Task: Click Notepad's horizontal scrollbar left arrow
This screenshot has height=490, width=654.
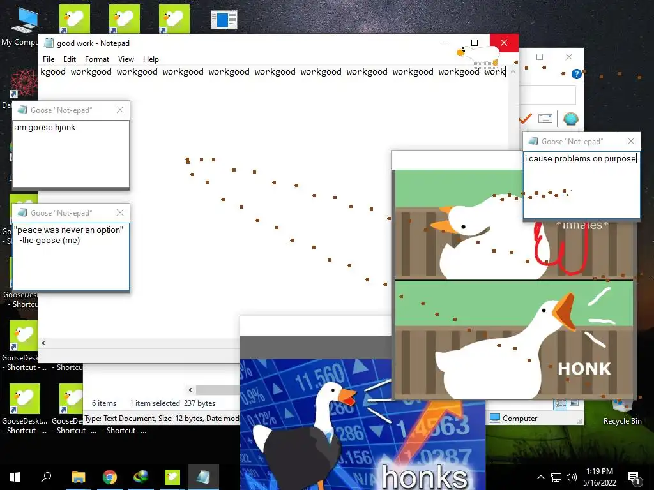Action: coord(43,343)
